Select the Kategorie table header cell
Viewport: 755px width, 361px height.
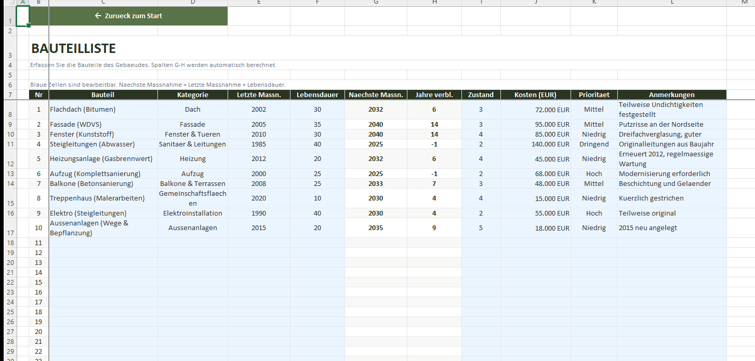coord(192,95)
